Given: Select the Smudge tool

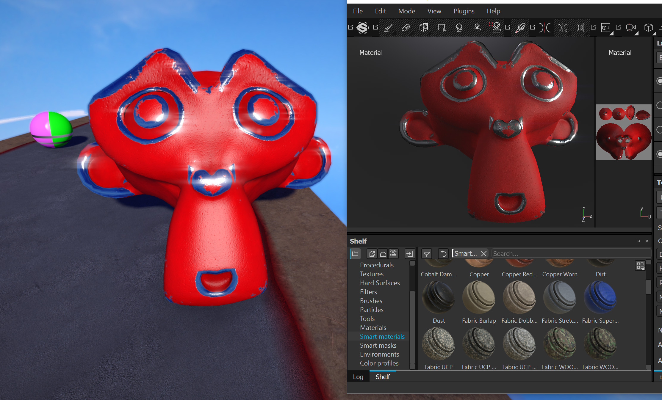Looking at the screenshot, I should [459, 28].
